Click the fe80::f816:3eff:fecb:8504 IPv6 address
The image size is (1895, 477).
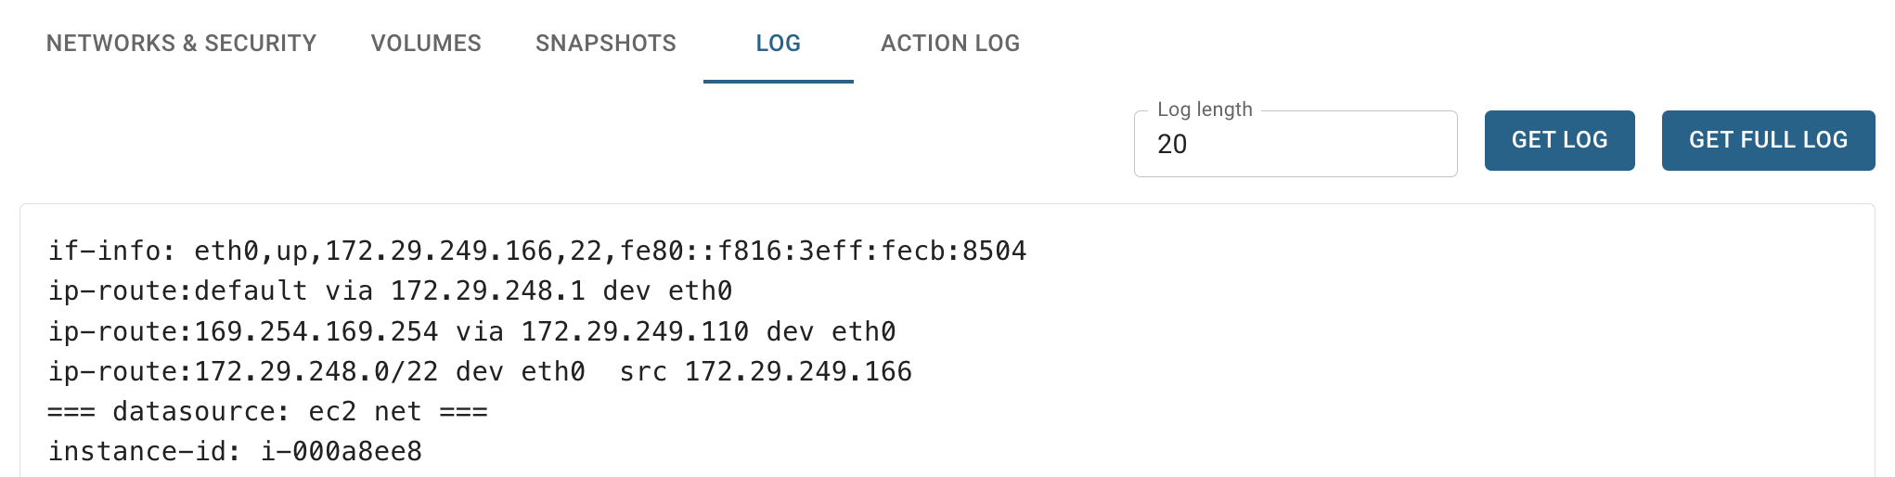pos(823,251)
